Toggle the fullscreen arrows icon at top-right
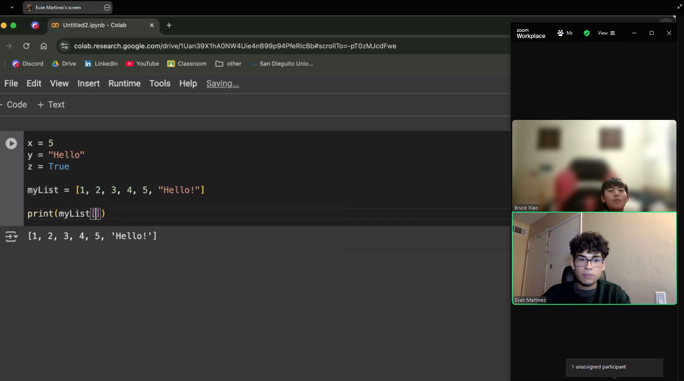 click(x=679, y=7)
